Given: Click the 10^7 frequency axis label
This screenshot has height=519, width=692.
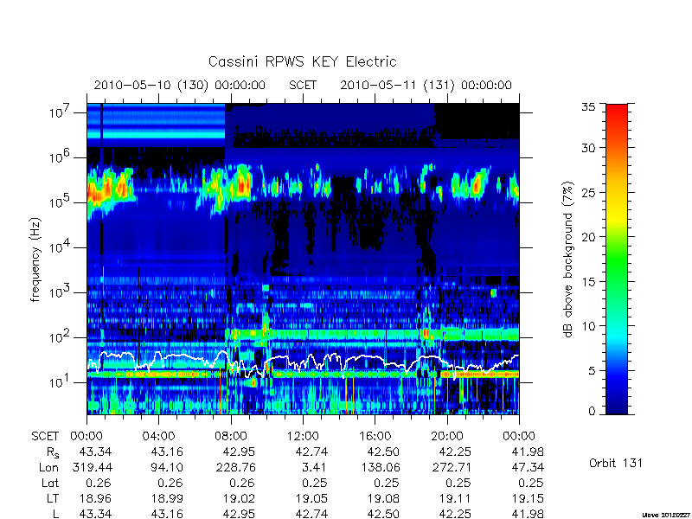Looking at the screenshot, I should click(x=61, y=112).
